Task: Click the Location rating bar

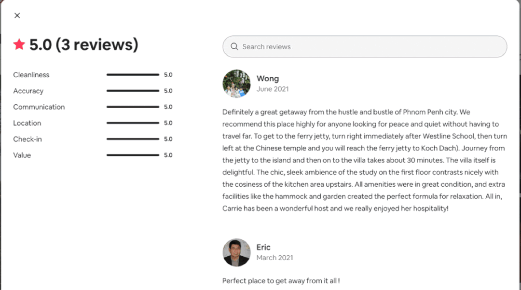Action: click(x=133, y=123)
